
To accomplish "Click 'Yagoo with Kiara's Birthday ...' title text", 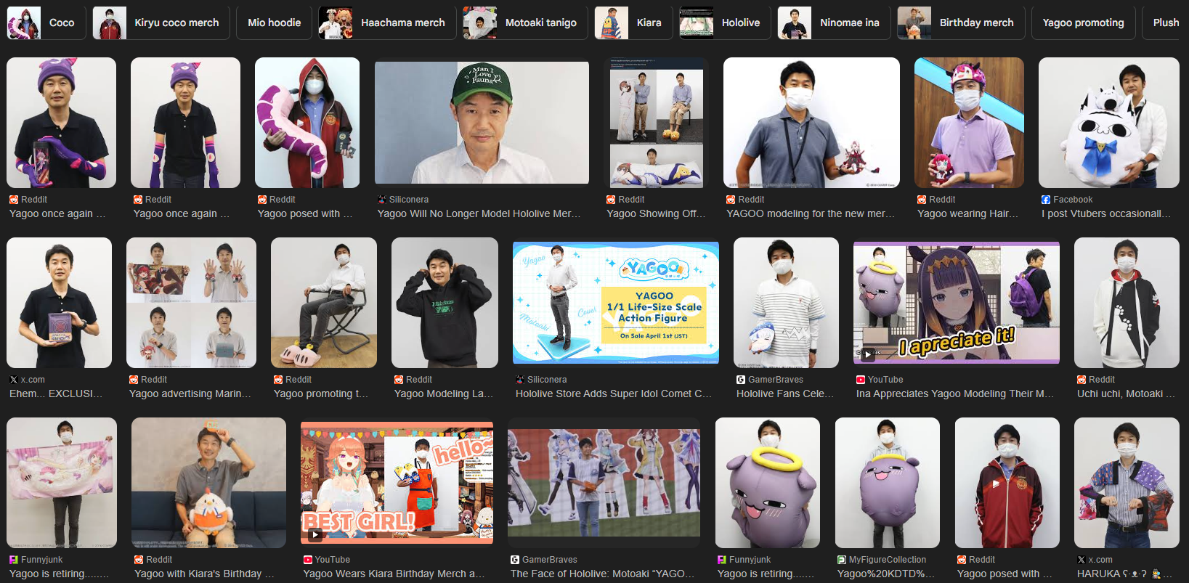I will 204,574.
